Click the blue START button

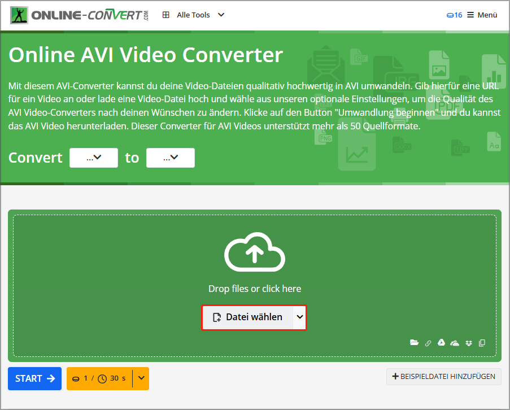[x=35, y=378]
